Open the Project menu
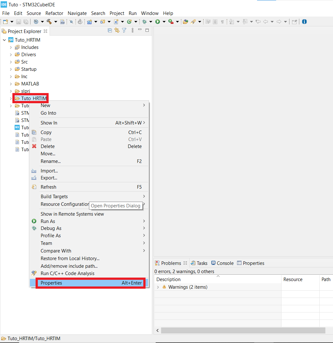Viewport: 333px width, 343px height. [117, 13]
